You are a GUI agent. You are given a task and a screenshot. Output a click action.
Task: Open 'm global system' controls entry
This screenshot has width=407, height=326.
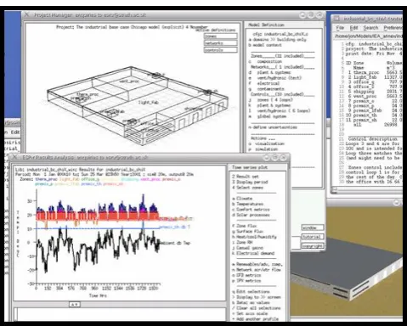pos(268,116)
